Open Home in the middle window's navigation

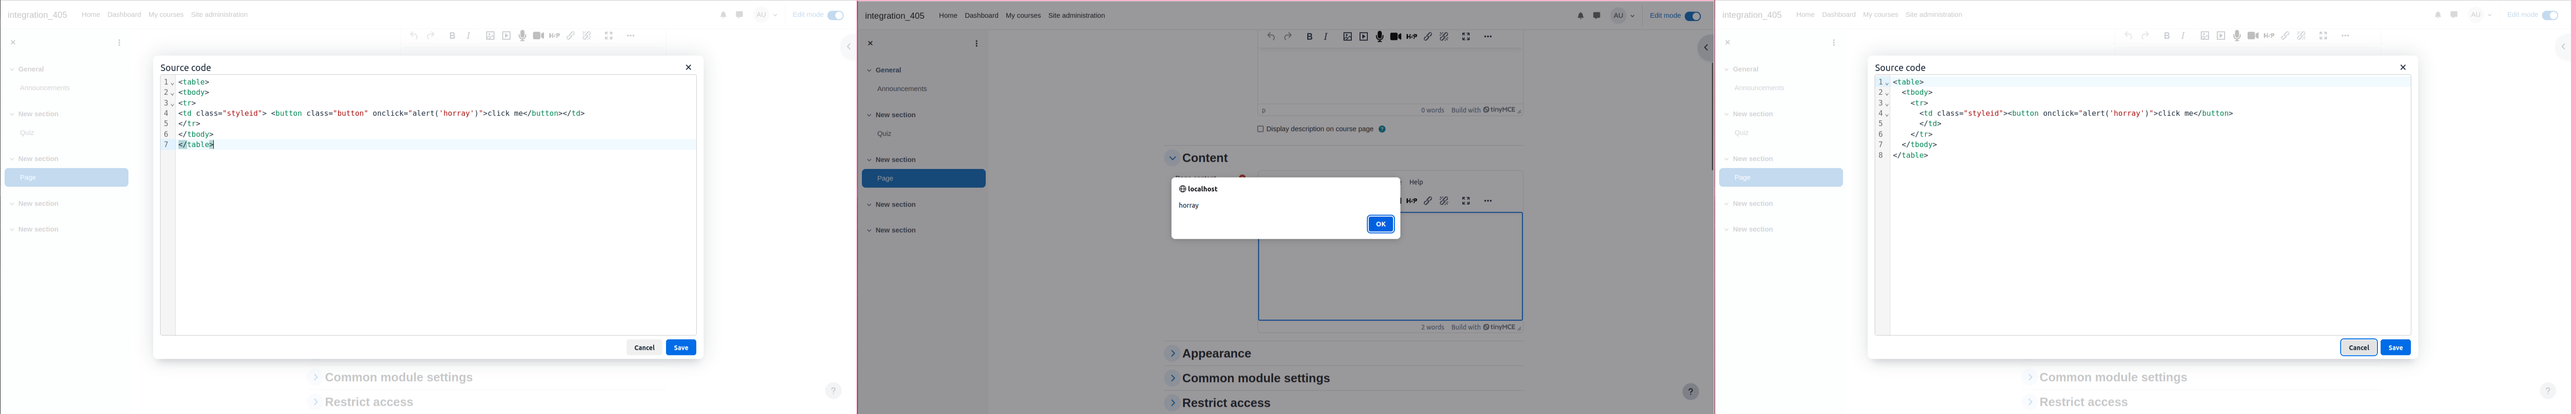(x=948, y=16)
